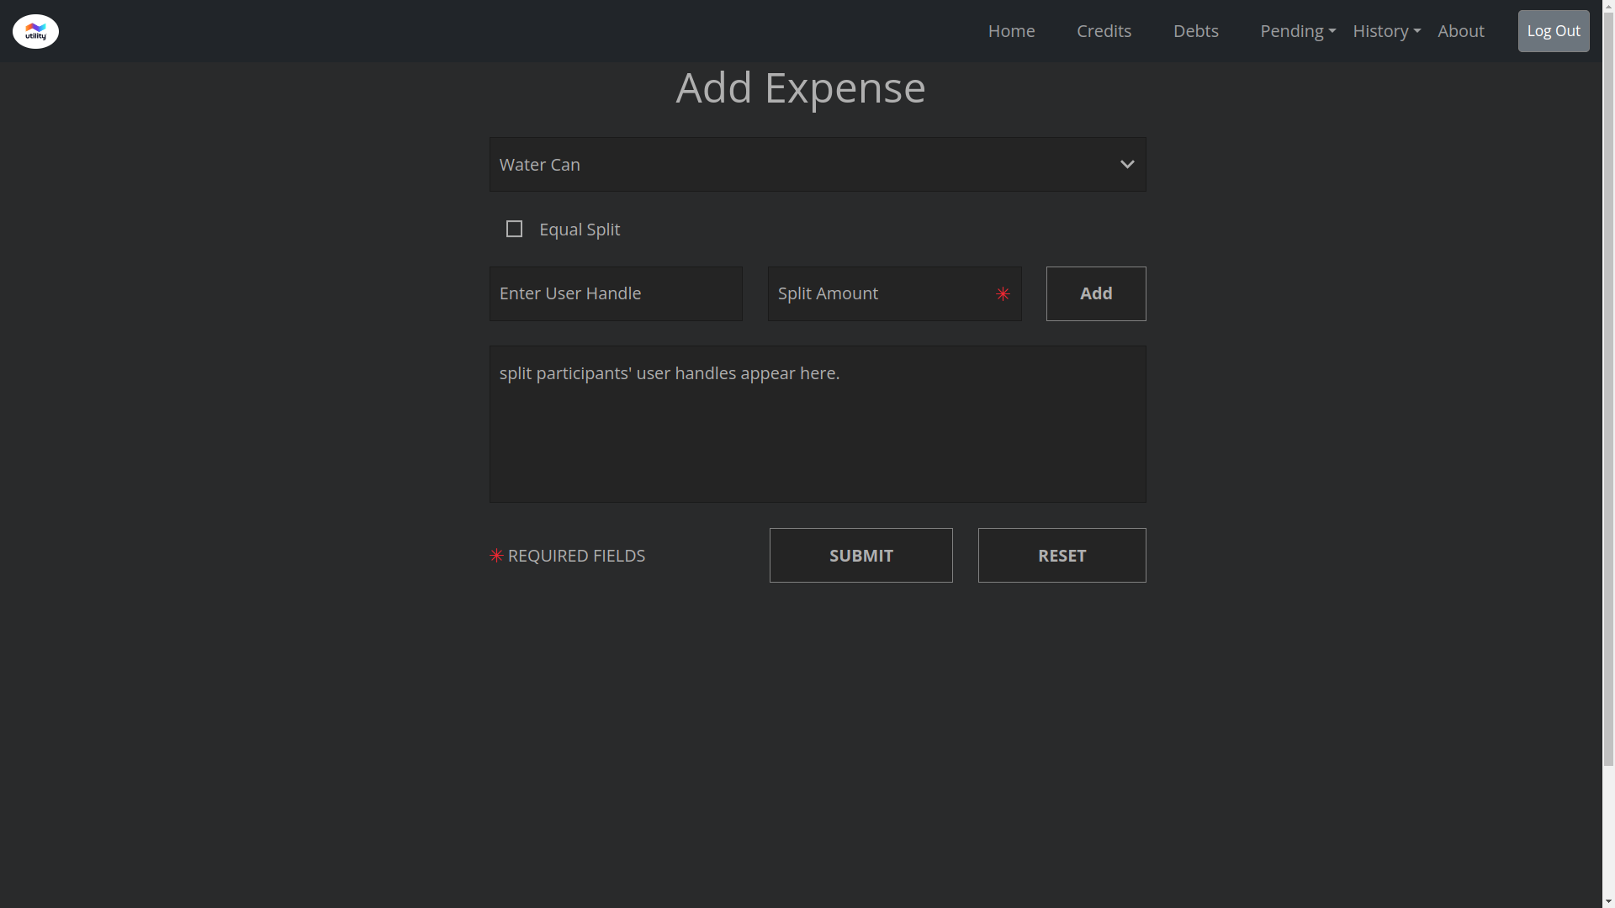Click the red asterisk beside REQUIRED FIELDS
1615x908 pixels.
pos(496,556)
